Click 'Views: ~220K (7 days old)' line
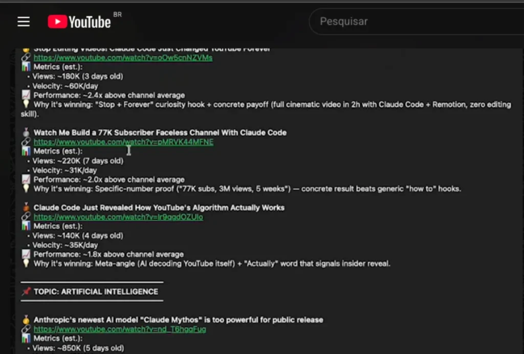Image resolution: width=524 pixels, height=354 pixels. [x=78, y=161]
